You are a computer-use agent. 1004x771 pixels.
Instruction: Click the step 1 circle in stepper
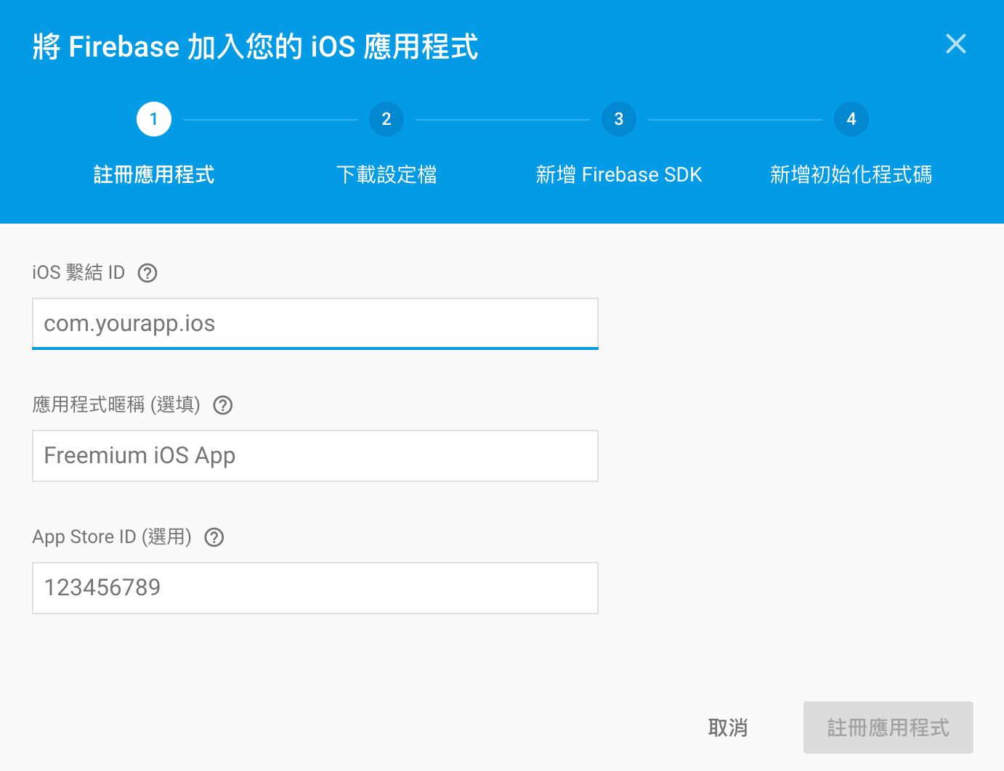tap(154, 119)
